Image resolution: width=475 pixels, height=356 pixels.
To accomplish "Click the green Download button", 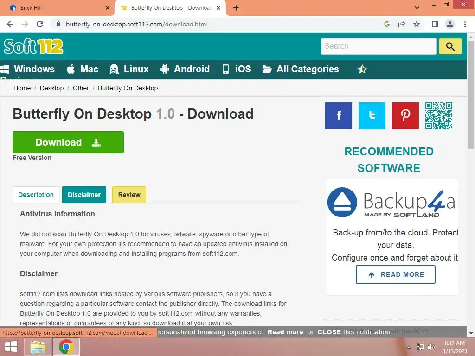I will point(68,142).
